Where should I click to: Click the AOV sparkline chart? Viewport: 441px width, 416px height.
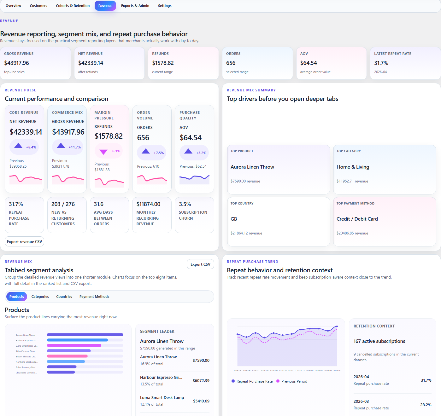194,179
